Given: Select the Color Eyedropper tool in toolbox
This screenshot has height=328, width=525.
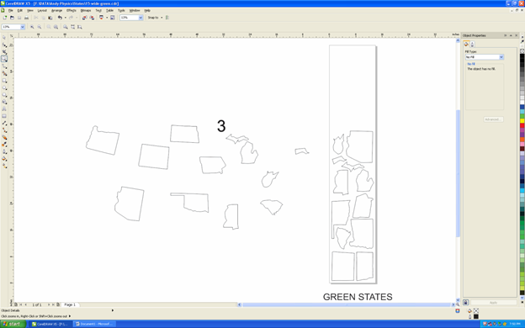Looking at the screenshot, I should (x=4, y=145).
